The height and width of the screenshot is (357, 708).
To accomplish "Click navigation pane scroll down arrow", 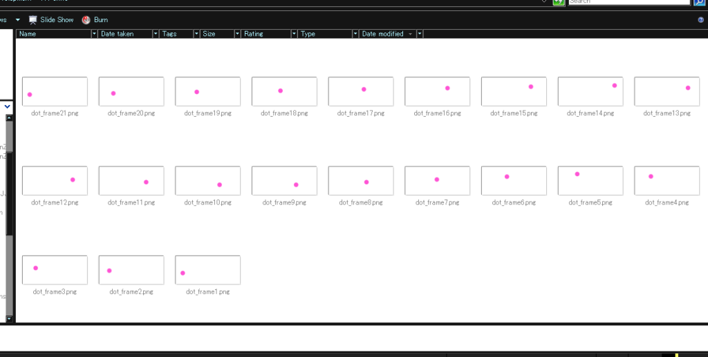I will pyautogui.click(x=9, y=318).
